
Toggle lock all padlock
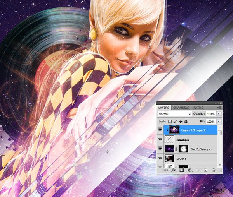point(186,122)
